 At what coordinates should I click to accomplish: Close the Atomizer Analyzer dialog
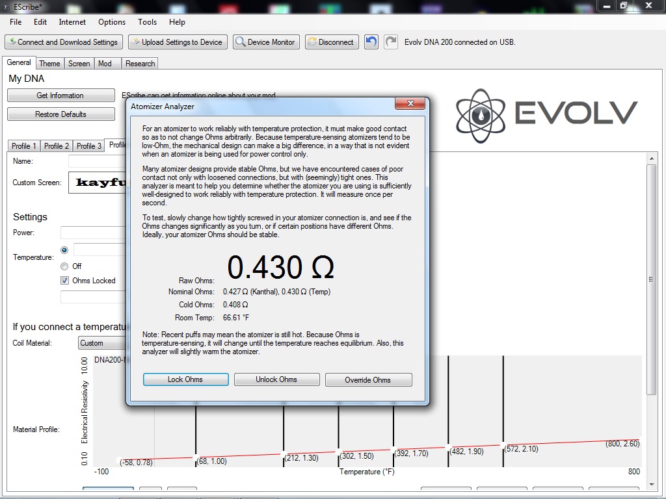410,103
